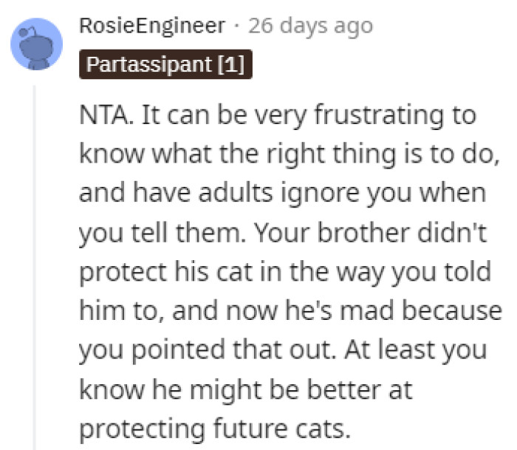Click the "26 days ago" timestamp
517x450 pixels.
[x=310, y=27]
